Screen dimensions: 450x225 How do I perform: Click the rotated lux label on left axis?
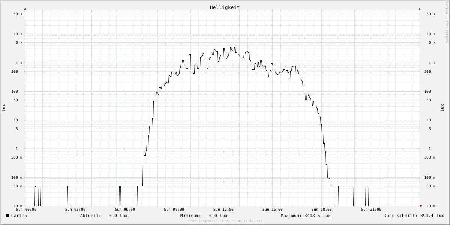[4, 108]
